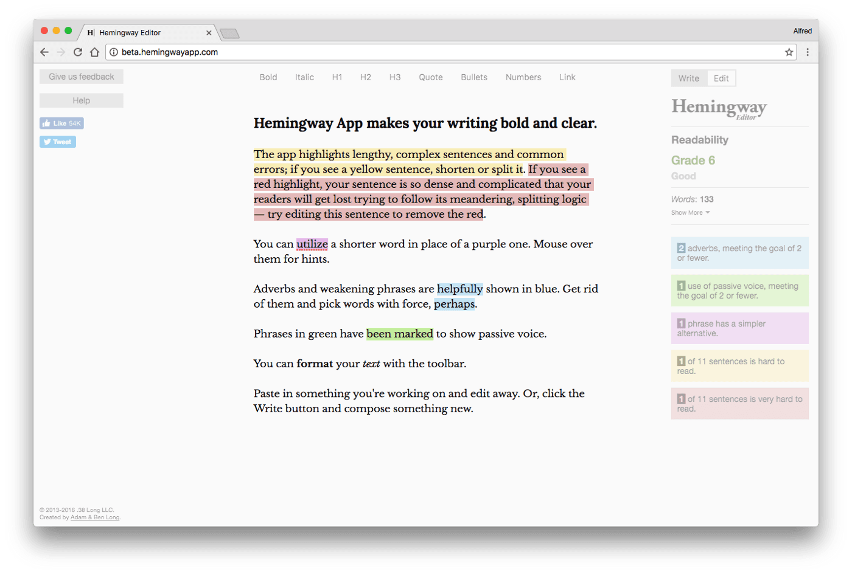Expand Show More word statistics
This screenshot has height=574, width=852.
click(690, 213)
